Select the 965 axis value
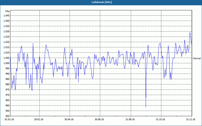 [8, 100]
